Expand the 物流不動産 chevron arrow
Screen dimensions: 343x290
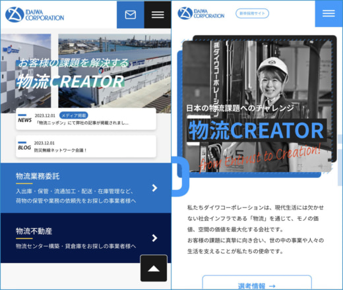[154, 238]
